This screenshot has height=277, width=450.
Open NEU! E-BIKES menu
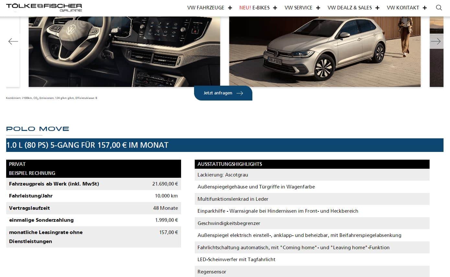pyautogui.click(x=254, y=8)
